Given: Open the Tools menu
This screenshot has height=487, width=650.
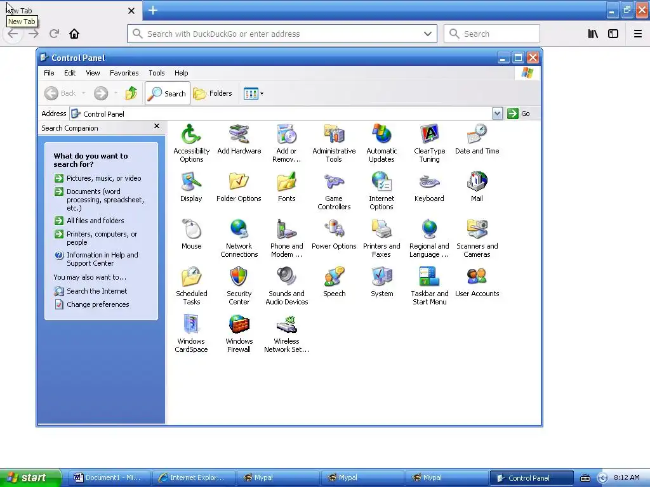Looking at the screenshot, I should pos(157,73).
